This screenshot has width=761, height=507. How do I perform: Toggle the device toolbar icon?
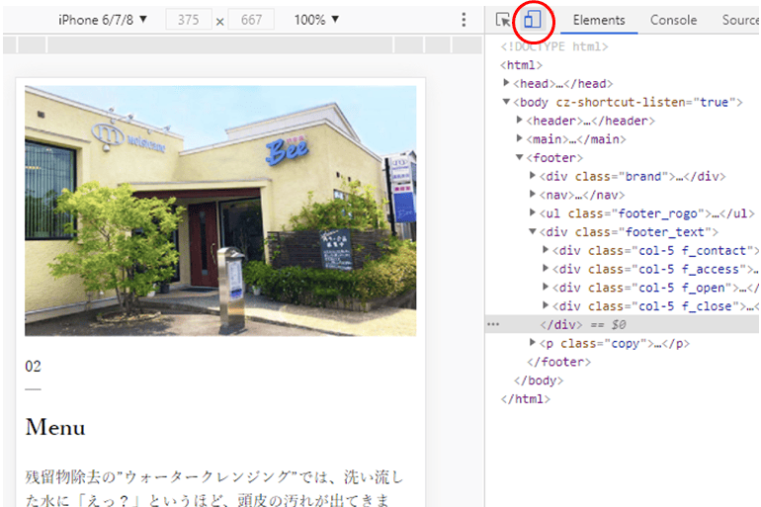(x=533, y=20)
